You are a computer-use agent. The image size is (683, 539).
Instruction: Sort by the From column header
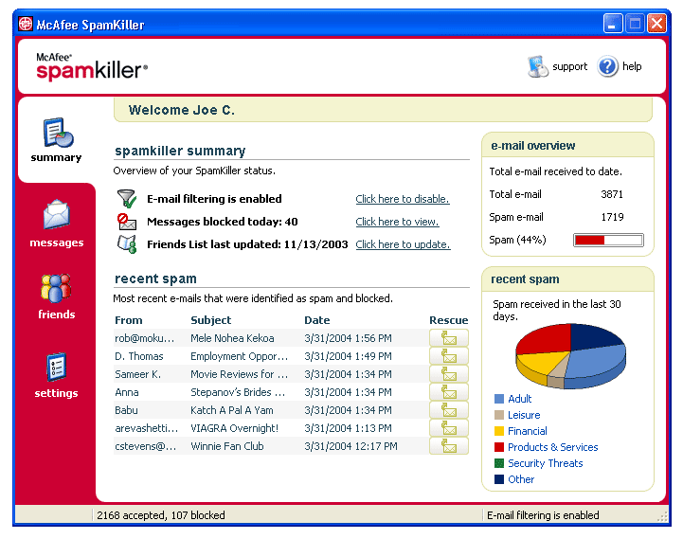point(129,320)
